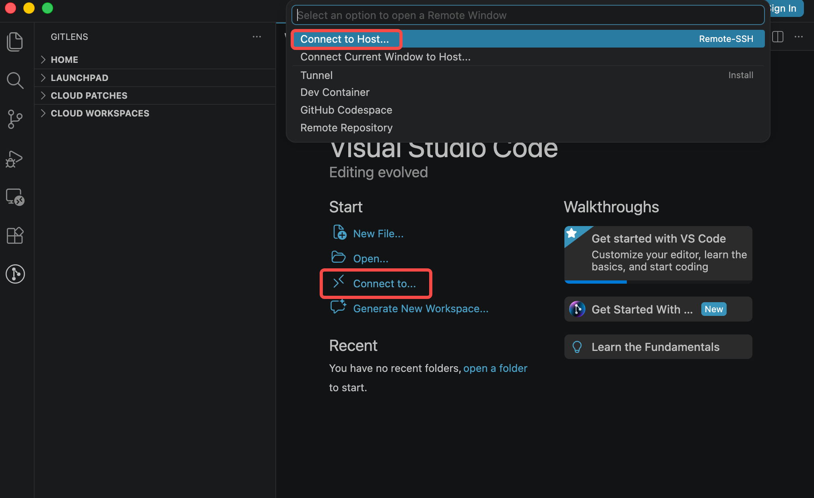Click Get started walkthrough progress bar
The height and width of the screenshot is (498, 814).
tap(658, 282)
